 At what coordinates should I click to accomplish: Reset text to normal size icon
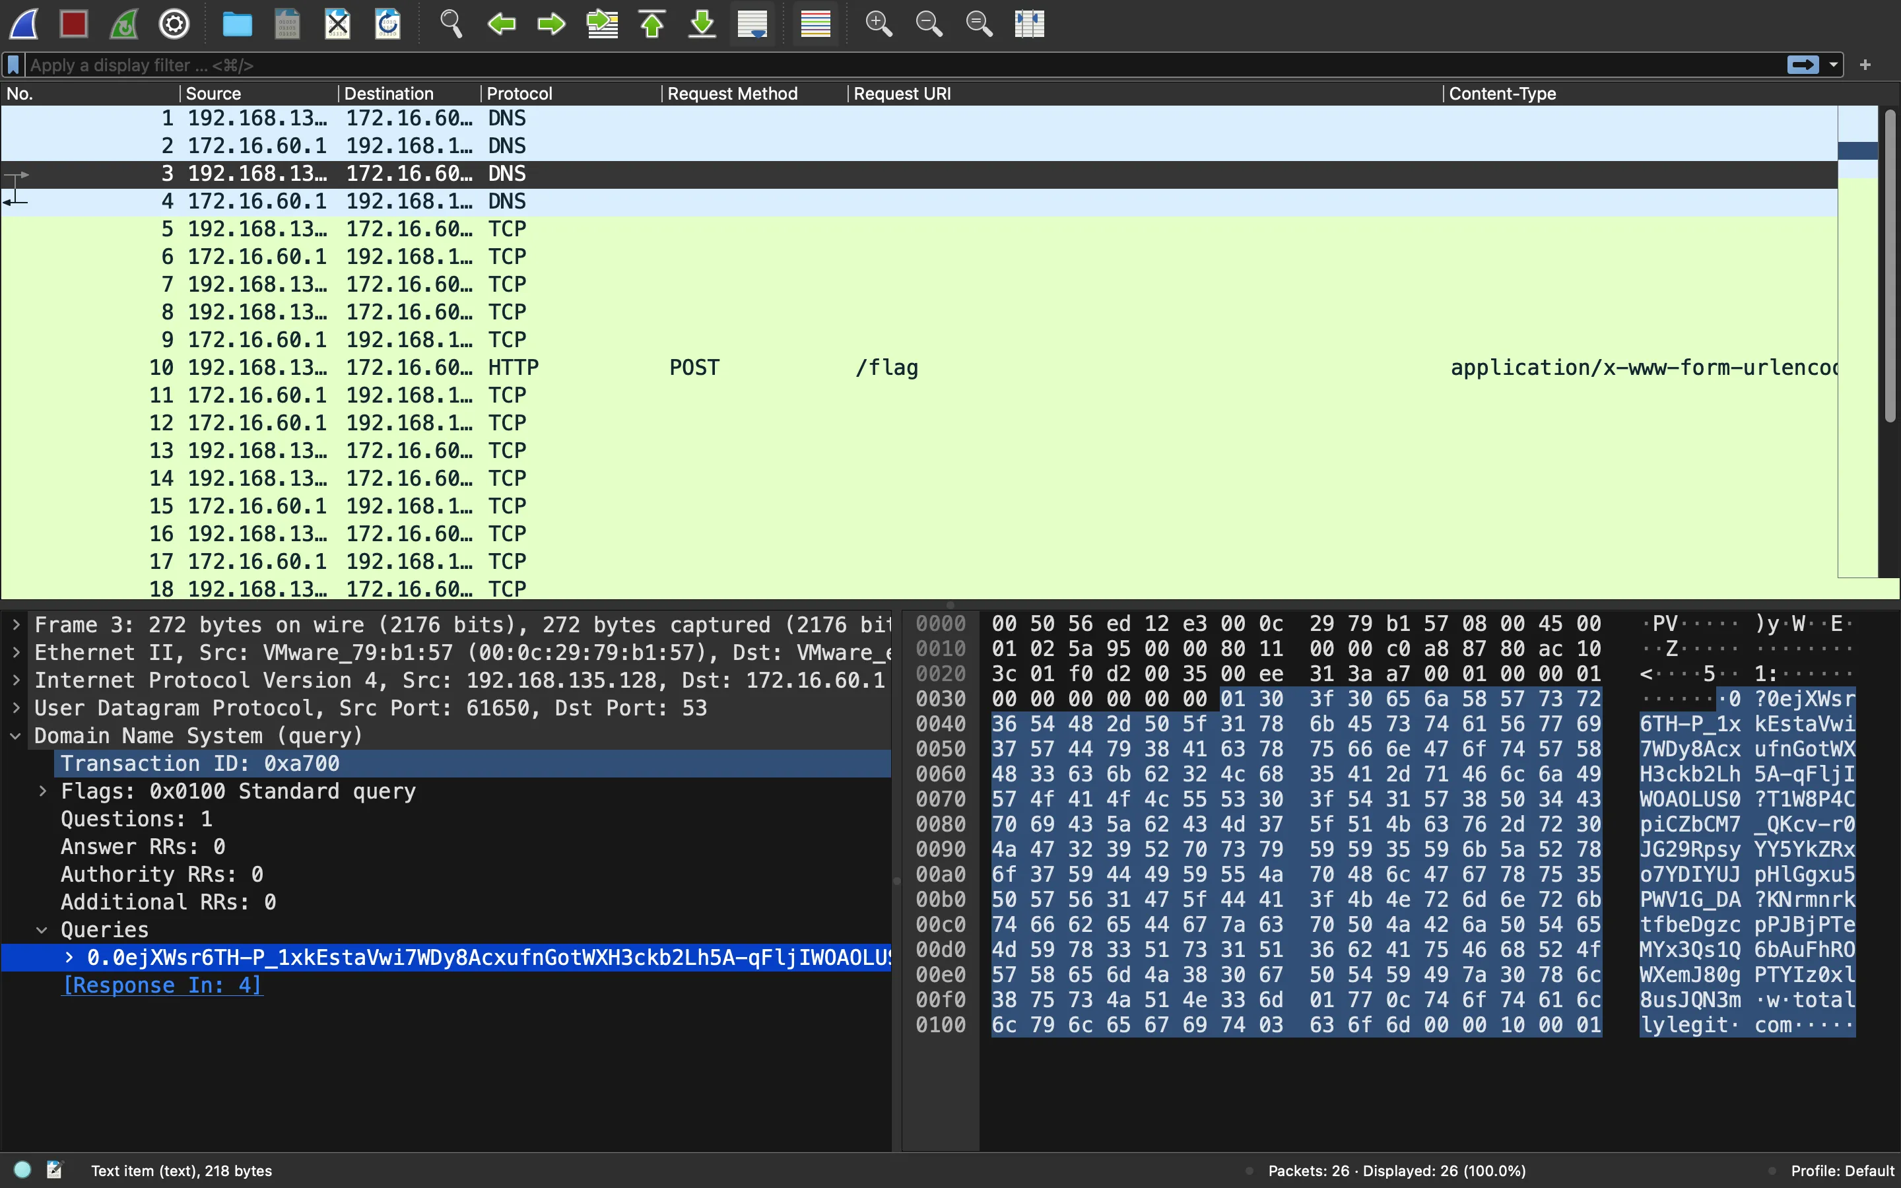coord(979,24)
